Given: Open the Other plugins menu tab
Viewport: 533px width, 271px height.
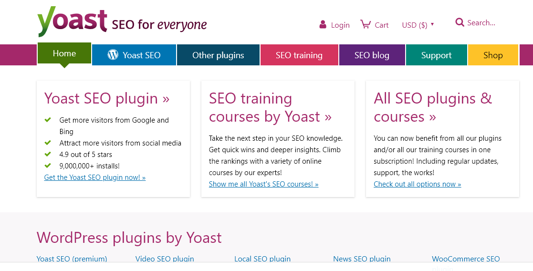Looking at the screenshot, I should pos(218,55).
